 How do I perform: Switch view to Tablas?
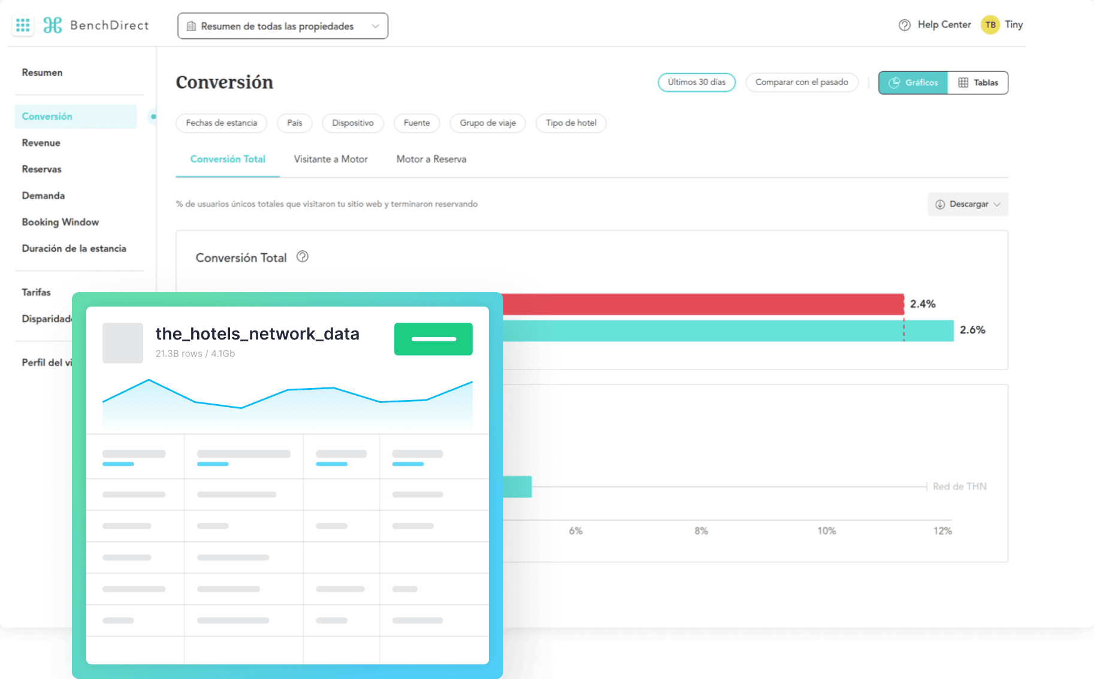point(978,83)
